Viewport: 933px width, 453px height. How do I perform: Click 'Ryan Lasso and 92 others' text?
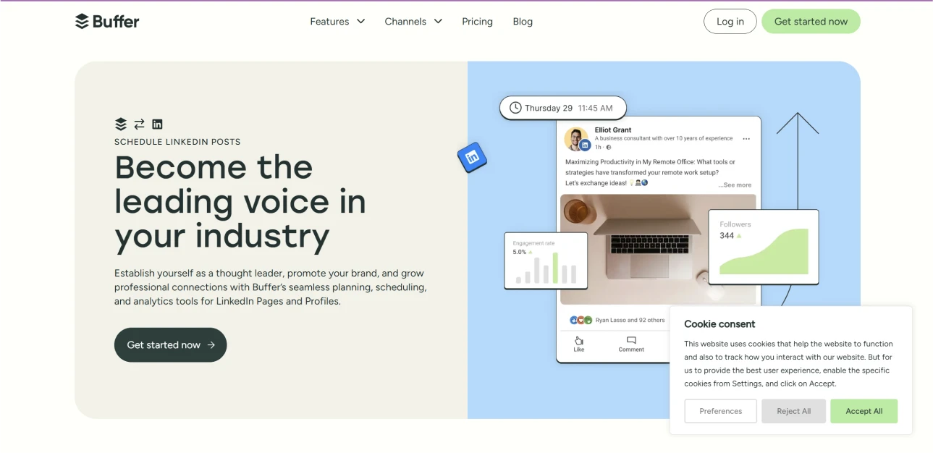[630, 320]
